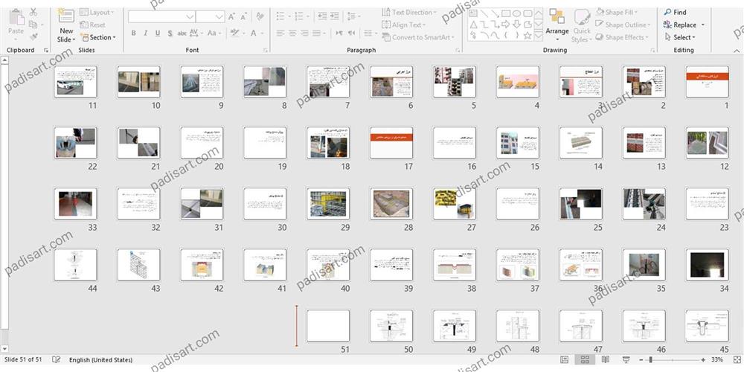Image resolution: width=744 pixels, height=372 pixels.
Task: Open the Section dropdown
Action: click(100, 37)
